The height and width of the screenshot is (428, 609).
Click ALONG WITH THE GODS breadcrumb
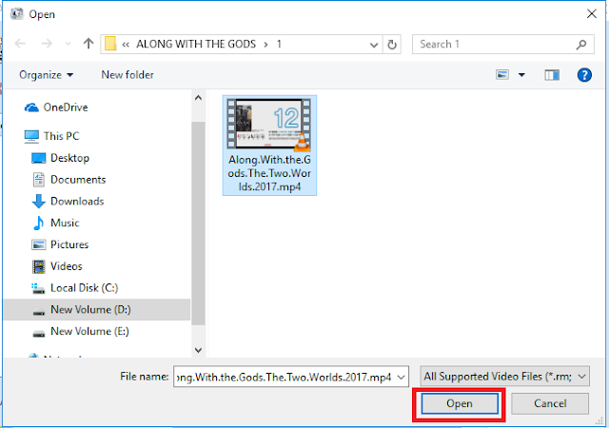coord(196,44)
